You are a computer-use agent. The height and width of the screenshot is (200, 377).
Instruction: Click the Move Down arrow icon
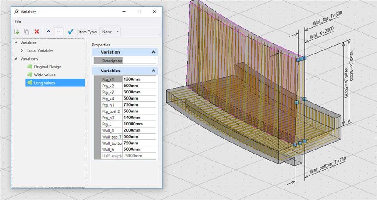[59, 32]
